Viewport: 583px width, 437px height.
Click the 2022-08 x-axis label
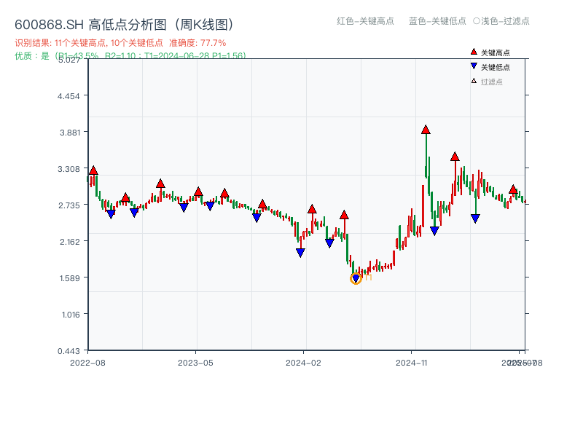87,363
